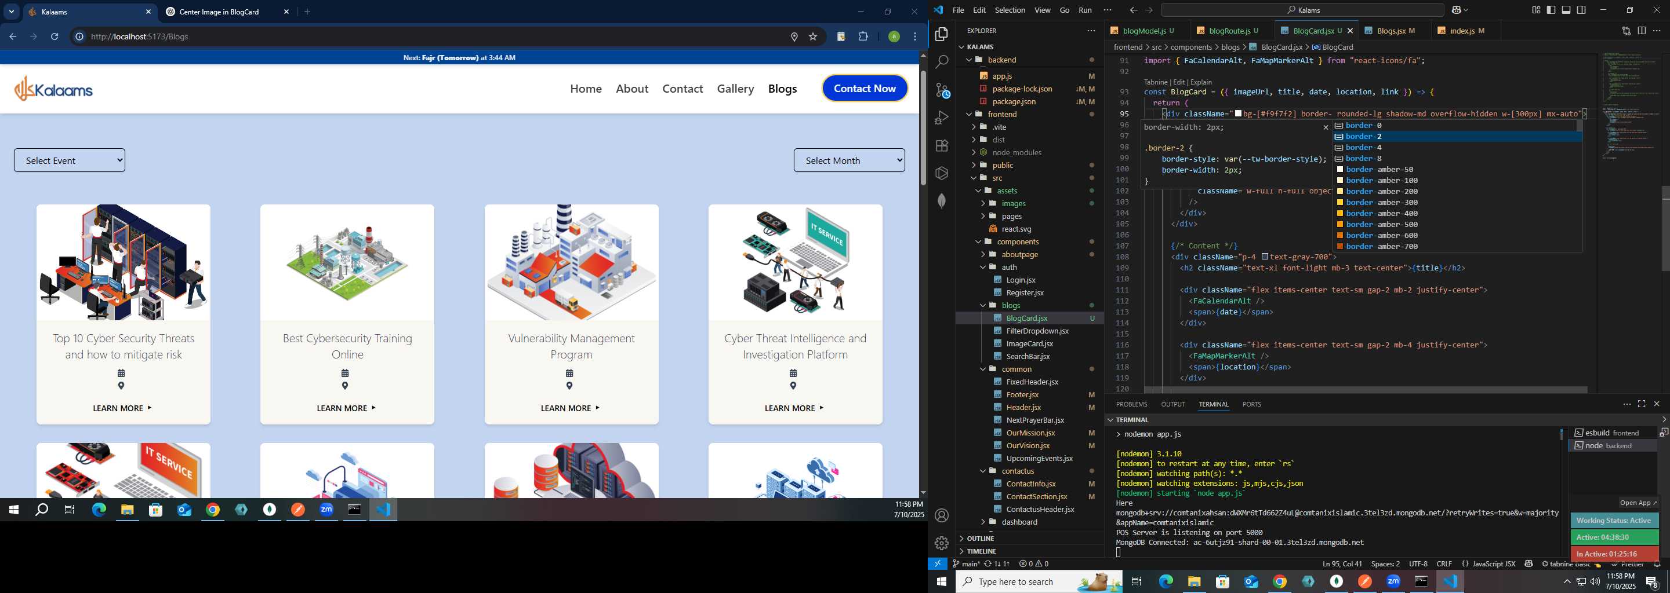Open the Manage gear in the activity bar
This screenshot has width=1670, height=593.
(941, 543)
